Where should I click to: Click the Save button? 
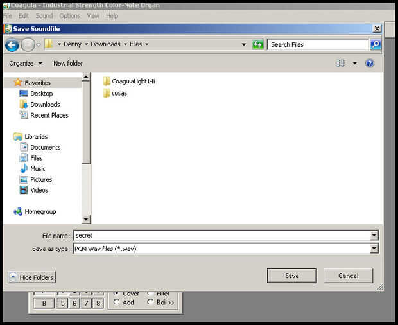291,276
